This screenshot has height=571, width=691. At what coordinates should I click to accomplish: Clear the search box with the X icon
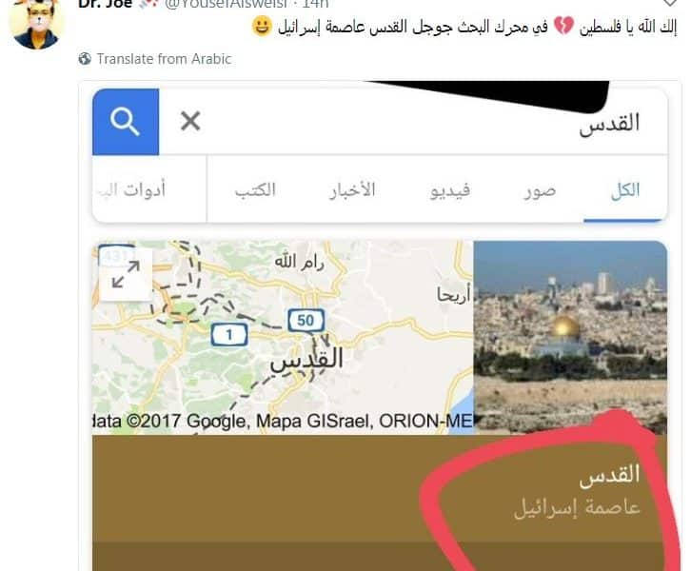click(x=190, y=121)
